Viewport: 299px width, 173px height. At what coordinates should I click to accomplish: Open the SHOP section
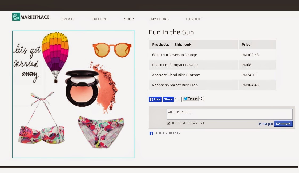pyautogui.click(x=129, y=19)
